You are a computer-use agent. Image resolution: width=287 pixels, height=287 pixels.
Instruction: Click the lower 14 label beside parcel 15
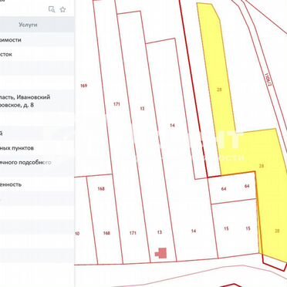click(194, 231)
